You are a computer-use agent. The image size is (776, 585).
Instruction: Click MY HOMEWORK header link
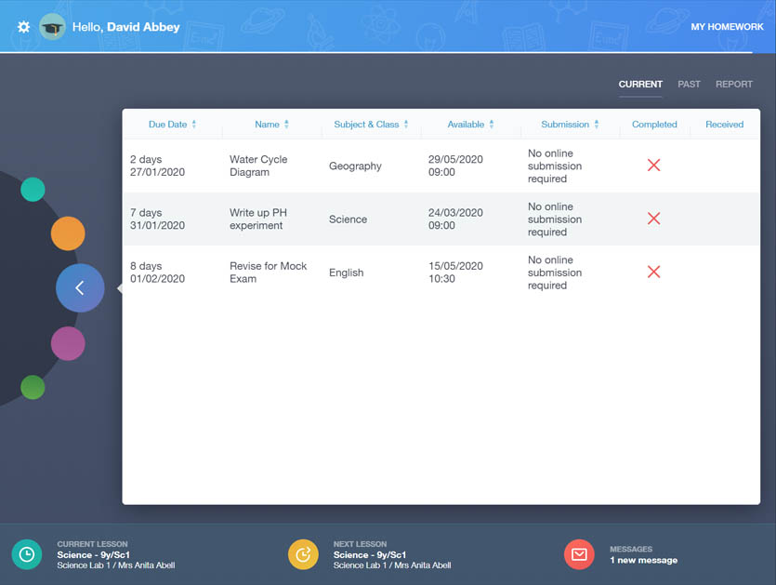coord(727,27)
